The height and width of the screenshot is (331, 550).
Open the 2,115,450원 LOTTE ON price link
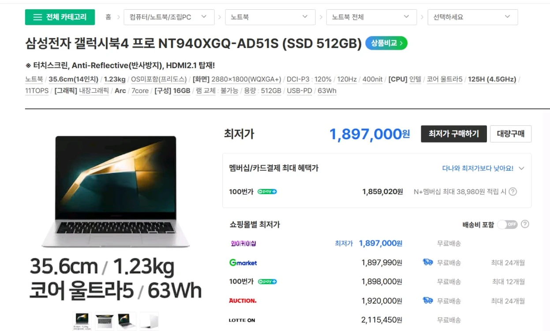pos(382,320)
